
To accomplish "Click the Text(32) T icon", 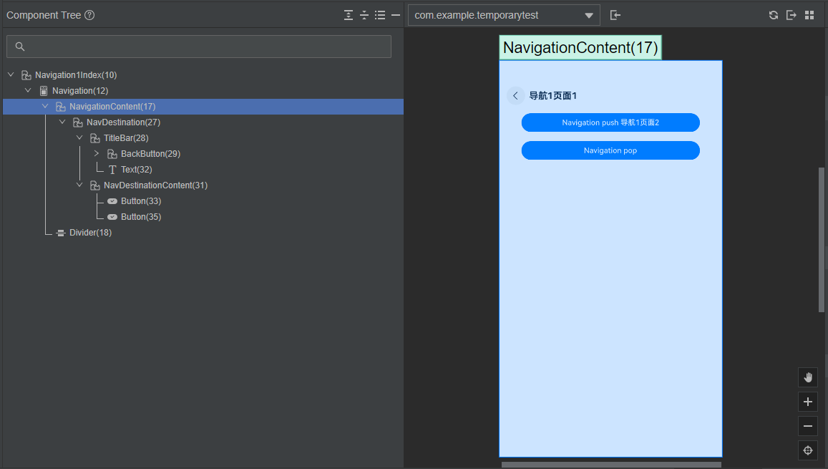I will [x=112, y=170].
